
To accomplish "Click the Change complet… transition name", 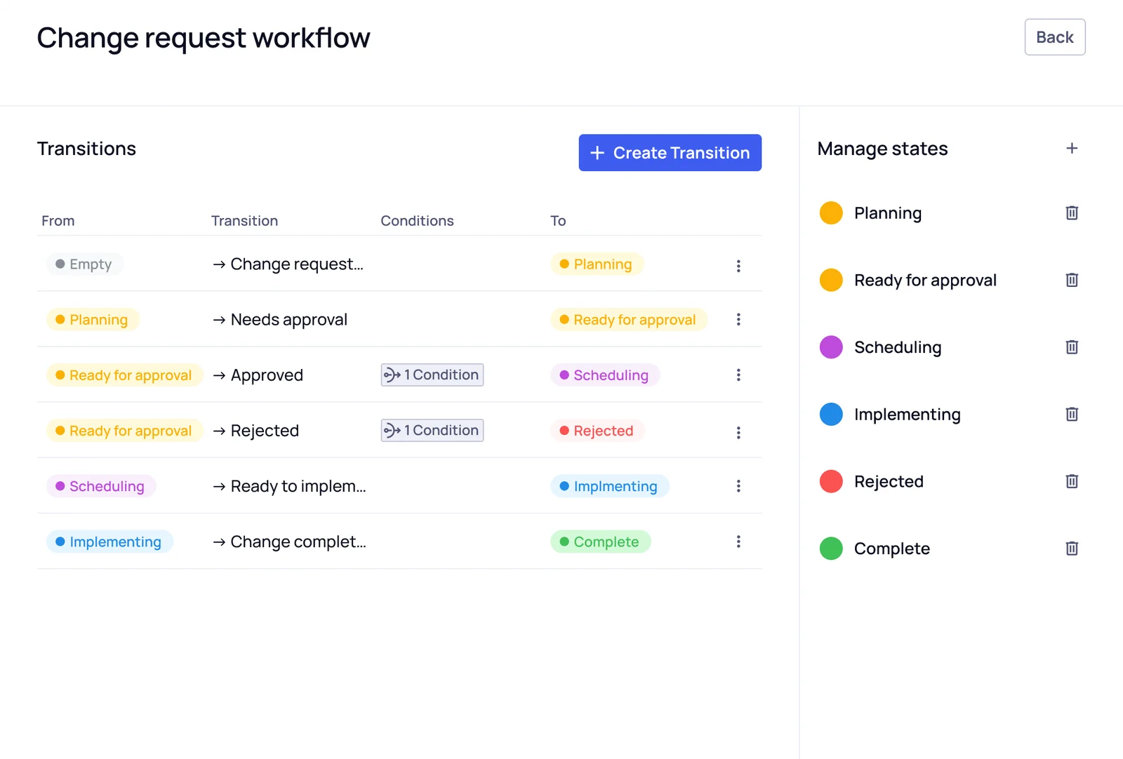I will 298,542.
